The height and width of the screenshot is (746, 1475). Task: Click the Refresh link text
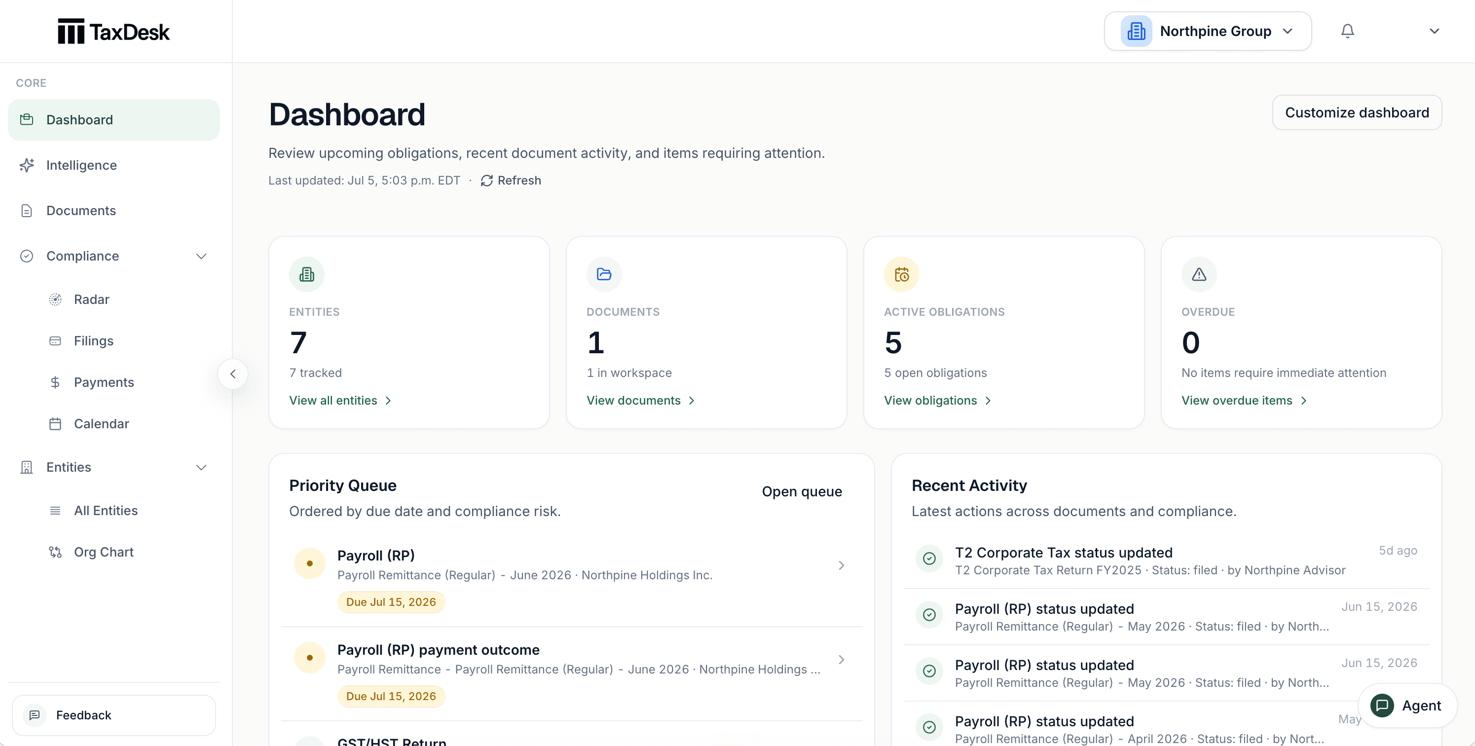(x=519, y=181)
